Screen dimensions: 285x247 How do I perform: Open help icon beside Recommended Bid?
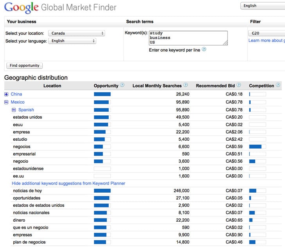239,85
